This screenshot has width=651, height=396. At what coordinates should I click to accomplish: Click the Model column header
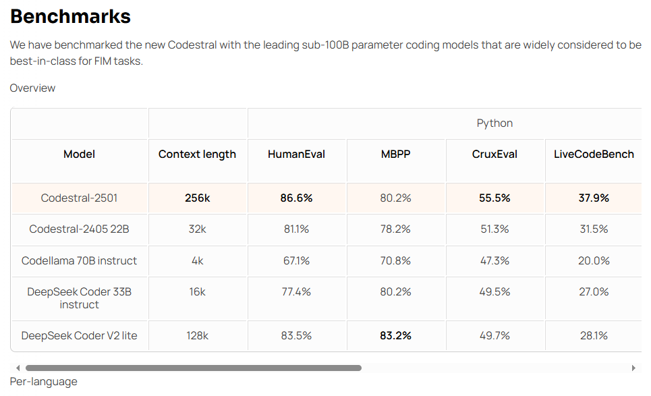[x=79, y=154]
